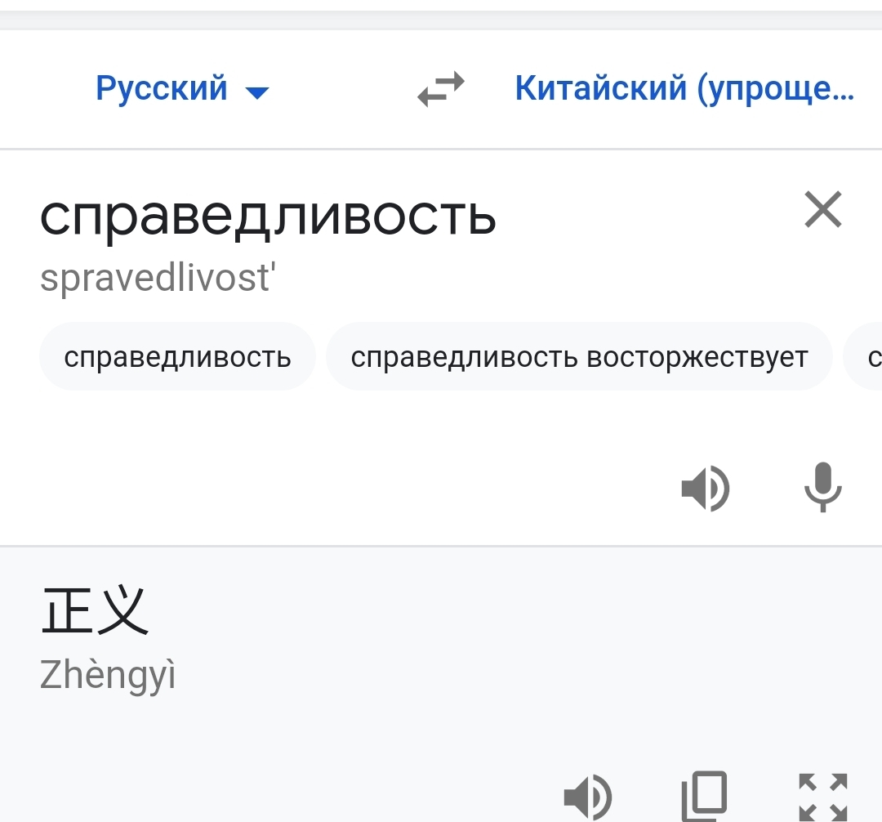Tap the microphone for voice input
The width and height of the screenshot is (882, 822).
pyautogui.click(x=822, y=488)
